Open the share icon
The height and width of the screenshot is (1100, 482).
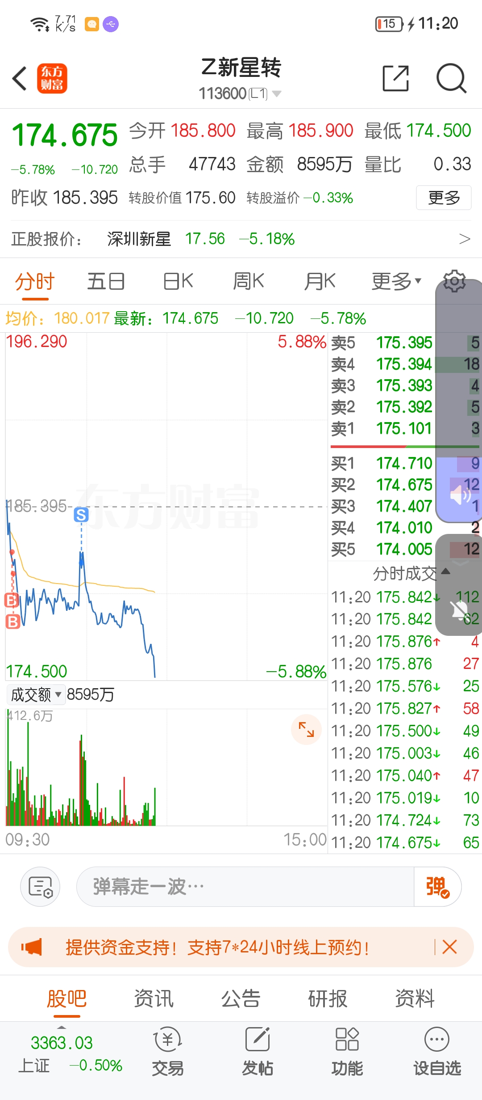point(396,78)
